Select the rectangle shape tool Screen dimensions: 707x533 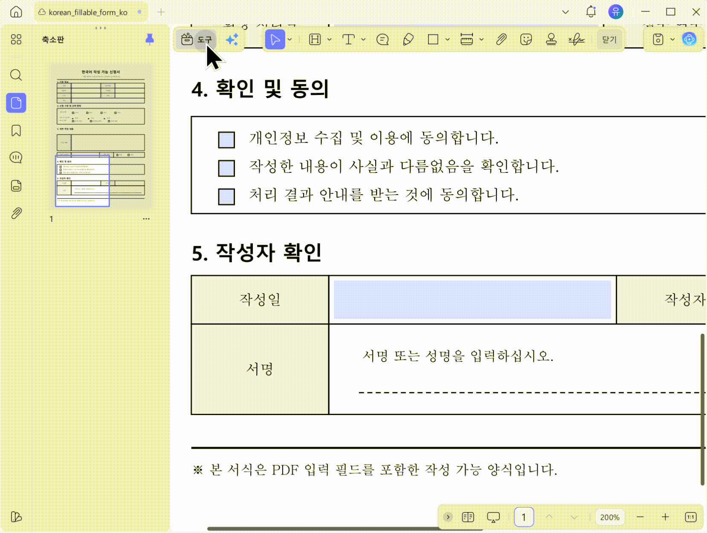click(x=433, y=40)
